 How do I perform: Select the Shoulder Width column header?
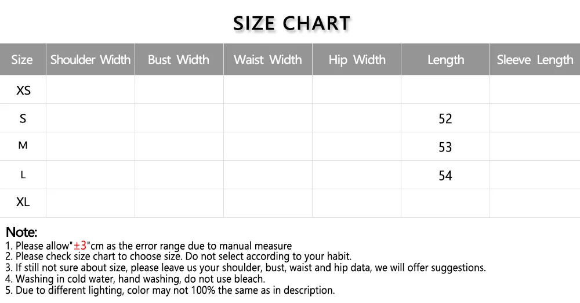[x=90, y=60]
